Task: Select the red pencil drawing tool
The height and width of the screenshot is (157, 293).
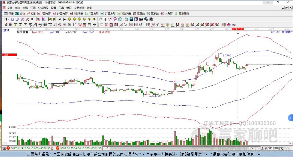Action: tap(6, 25)
